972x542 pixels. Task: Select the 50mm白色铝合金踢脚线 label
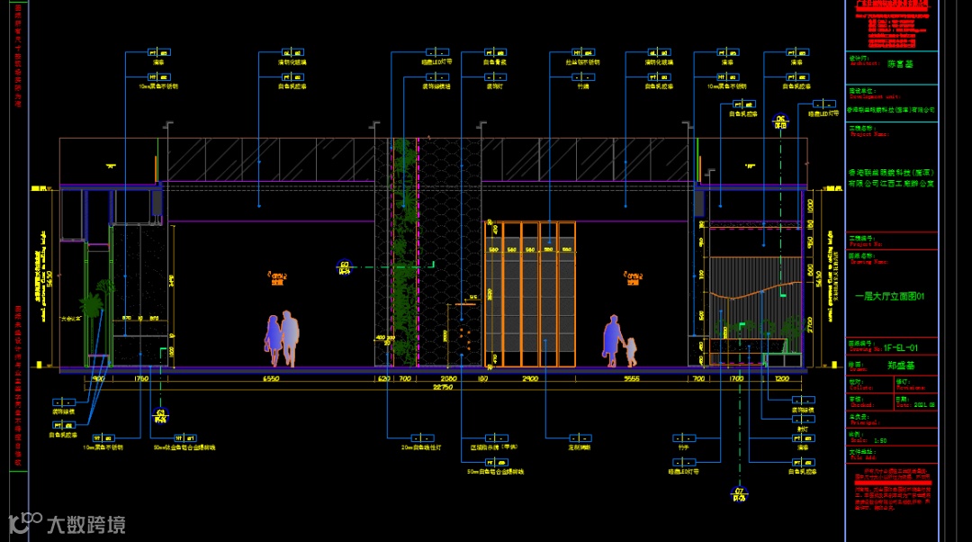tap(495, 471)
